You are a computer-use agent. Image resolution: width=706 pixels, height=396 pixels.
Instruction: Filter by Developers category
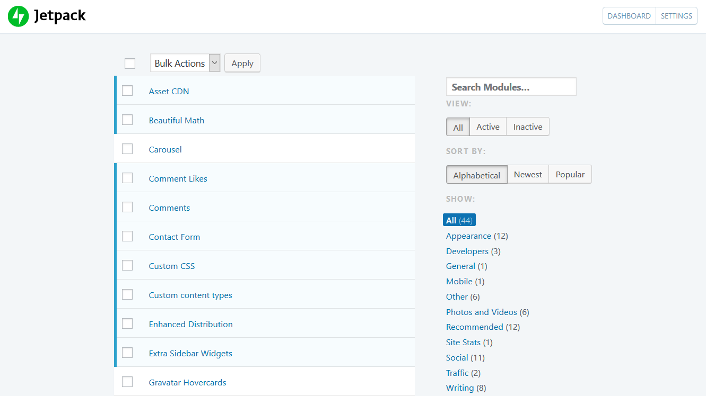[467, 251]
